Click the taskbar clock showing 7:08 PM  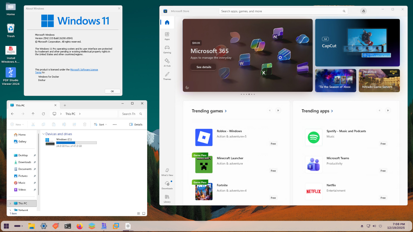396,226
